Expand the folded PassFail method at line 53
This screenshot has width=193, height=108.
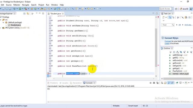pyautogui.click(x=52, y=66)
